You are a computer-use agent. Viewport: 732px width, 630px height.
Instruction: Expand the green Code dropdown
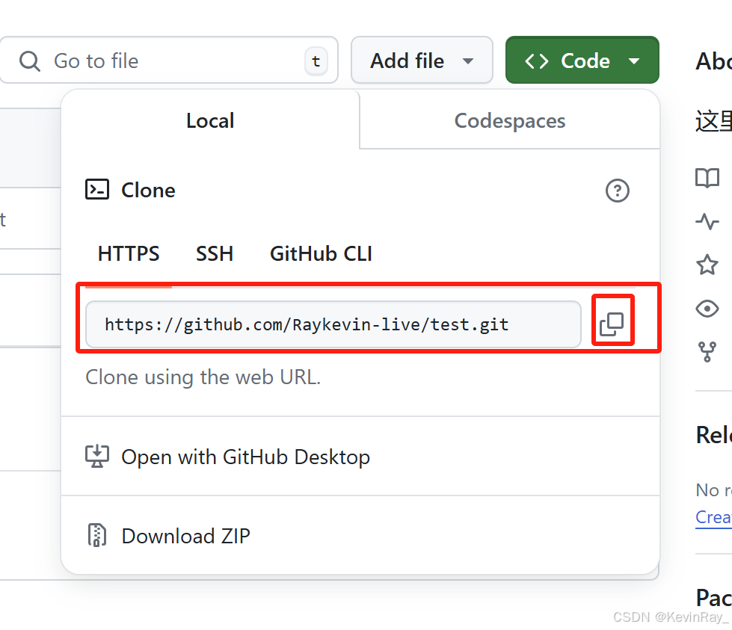pos(582,61)
